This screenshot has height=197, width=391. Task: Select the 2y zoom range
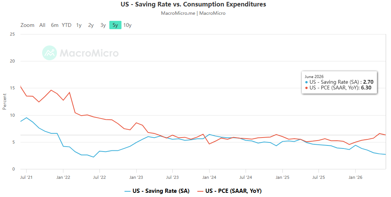coord(91,25)
